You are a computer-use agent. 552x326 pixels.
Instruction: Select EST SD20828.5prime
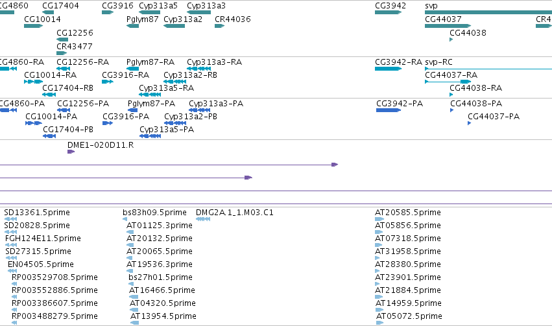tap(10, 232)
